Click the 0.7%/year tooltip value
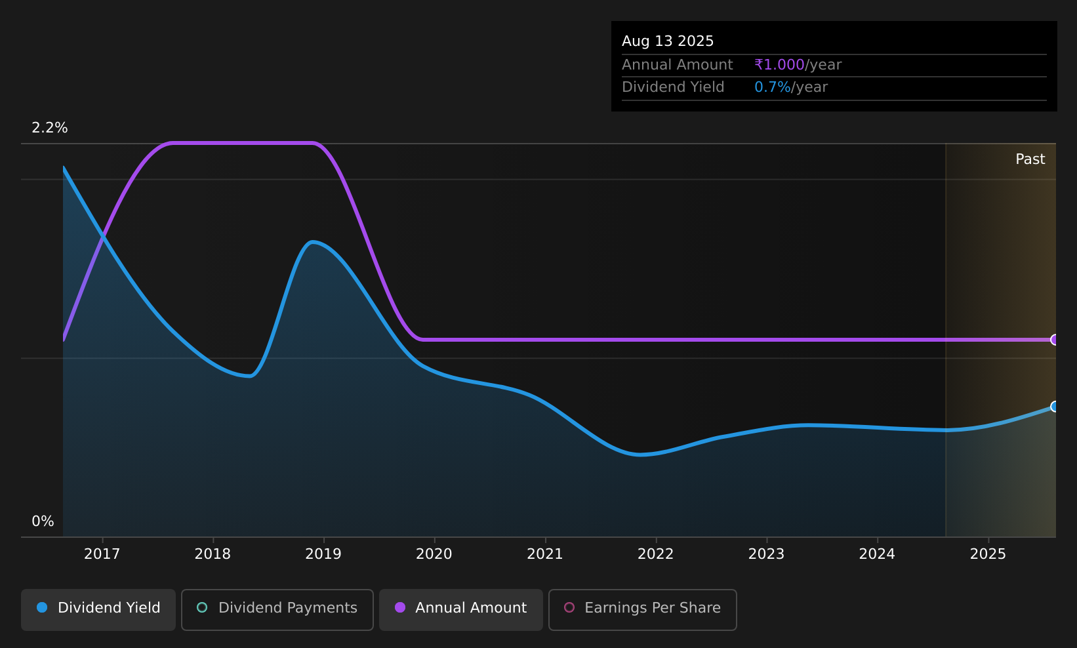Image resolution: width=1077 pixels, height=648 pixels. (x=791, y=87)
